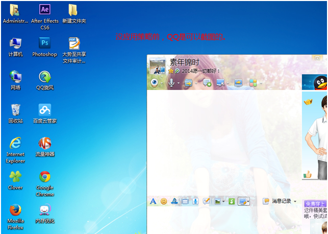Viewport: 328px width, 234px height.
Task: Expand the screenshot tool dropdown arrow
Action: [248, 202]
